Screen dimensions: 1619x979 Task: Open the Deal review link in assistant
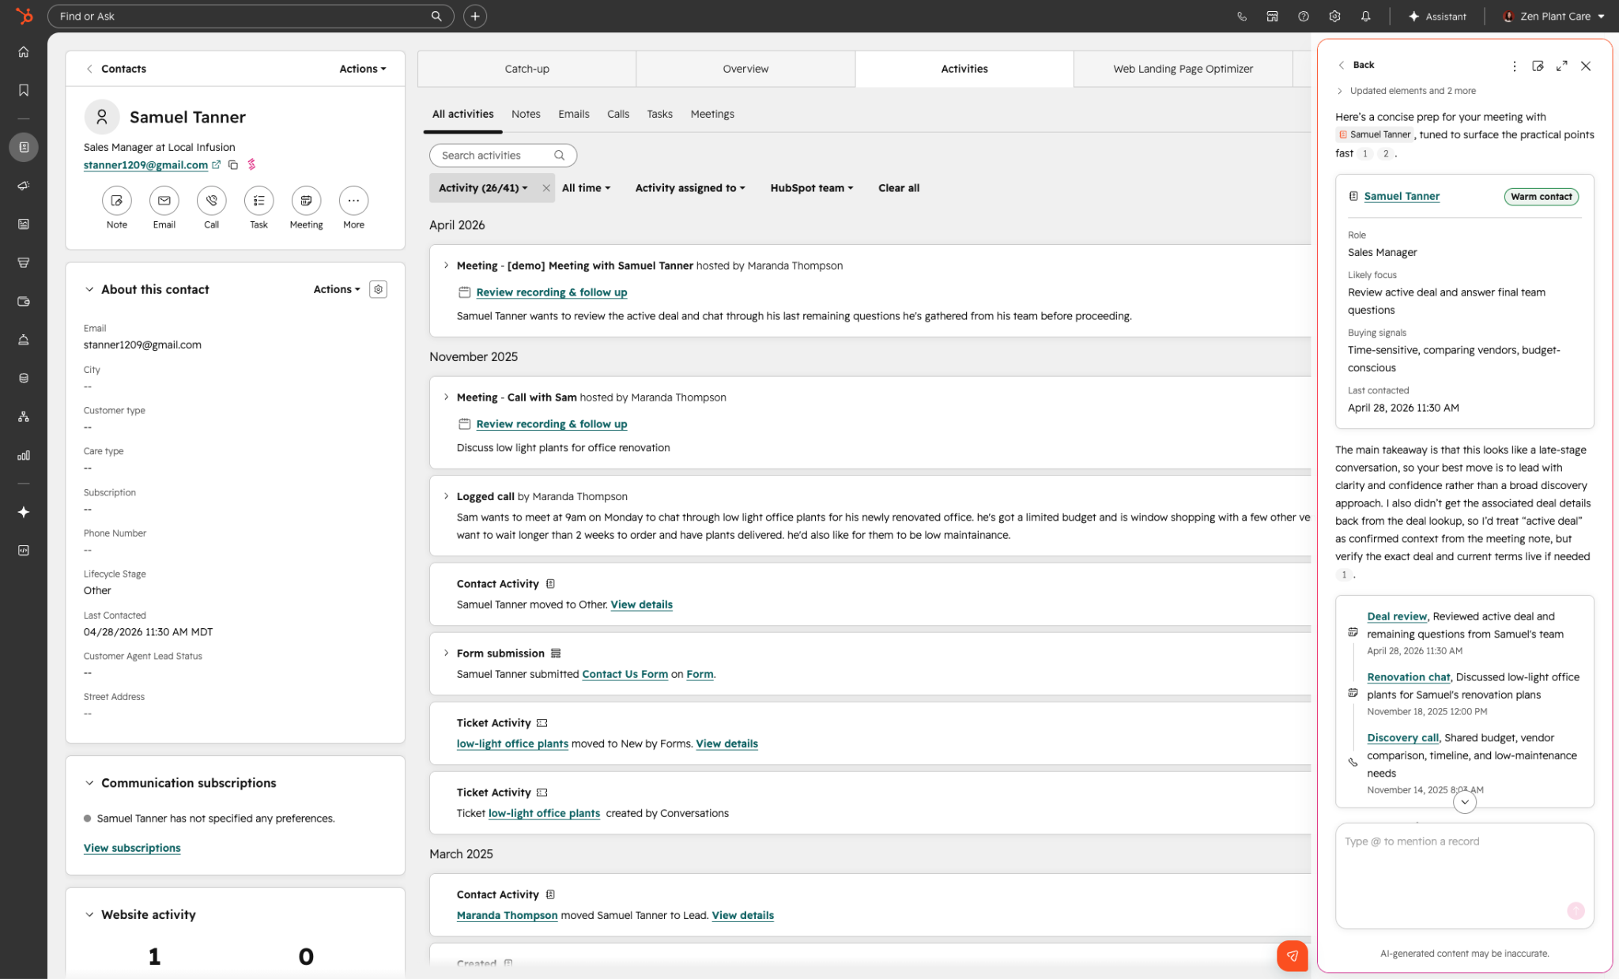tap(1397, 616)
